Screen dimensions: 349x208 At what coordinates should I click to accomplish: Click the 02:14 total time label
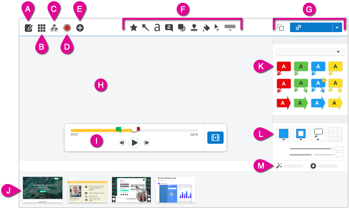(194, 135)
